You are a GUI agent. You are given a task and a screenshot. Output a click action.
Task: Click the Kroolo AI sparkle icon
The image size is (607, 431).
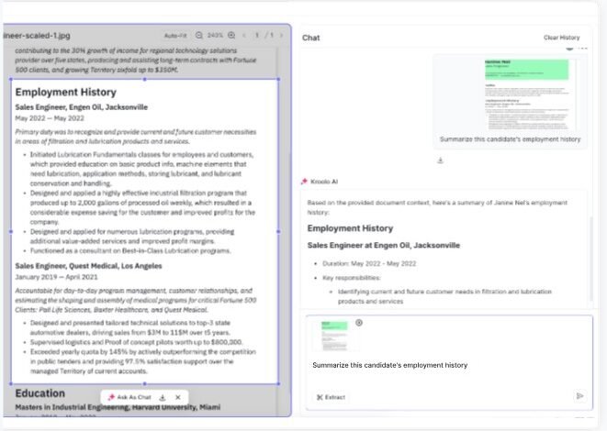tap(304, 182)
